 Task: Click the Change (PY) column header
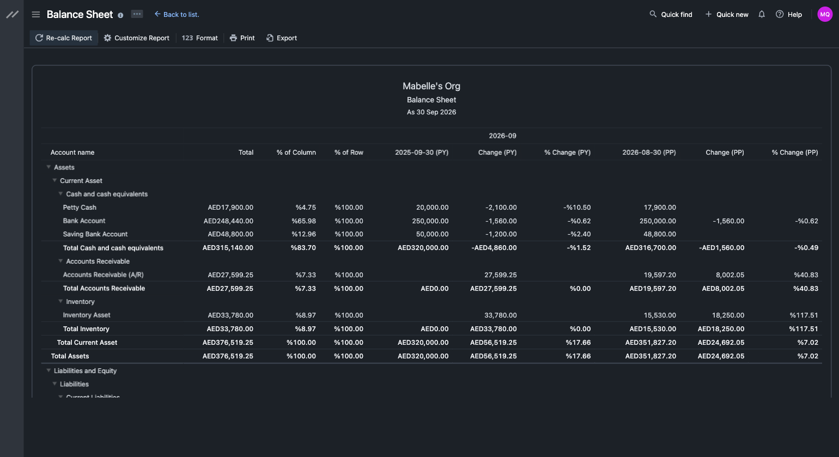tap(497, 153)
